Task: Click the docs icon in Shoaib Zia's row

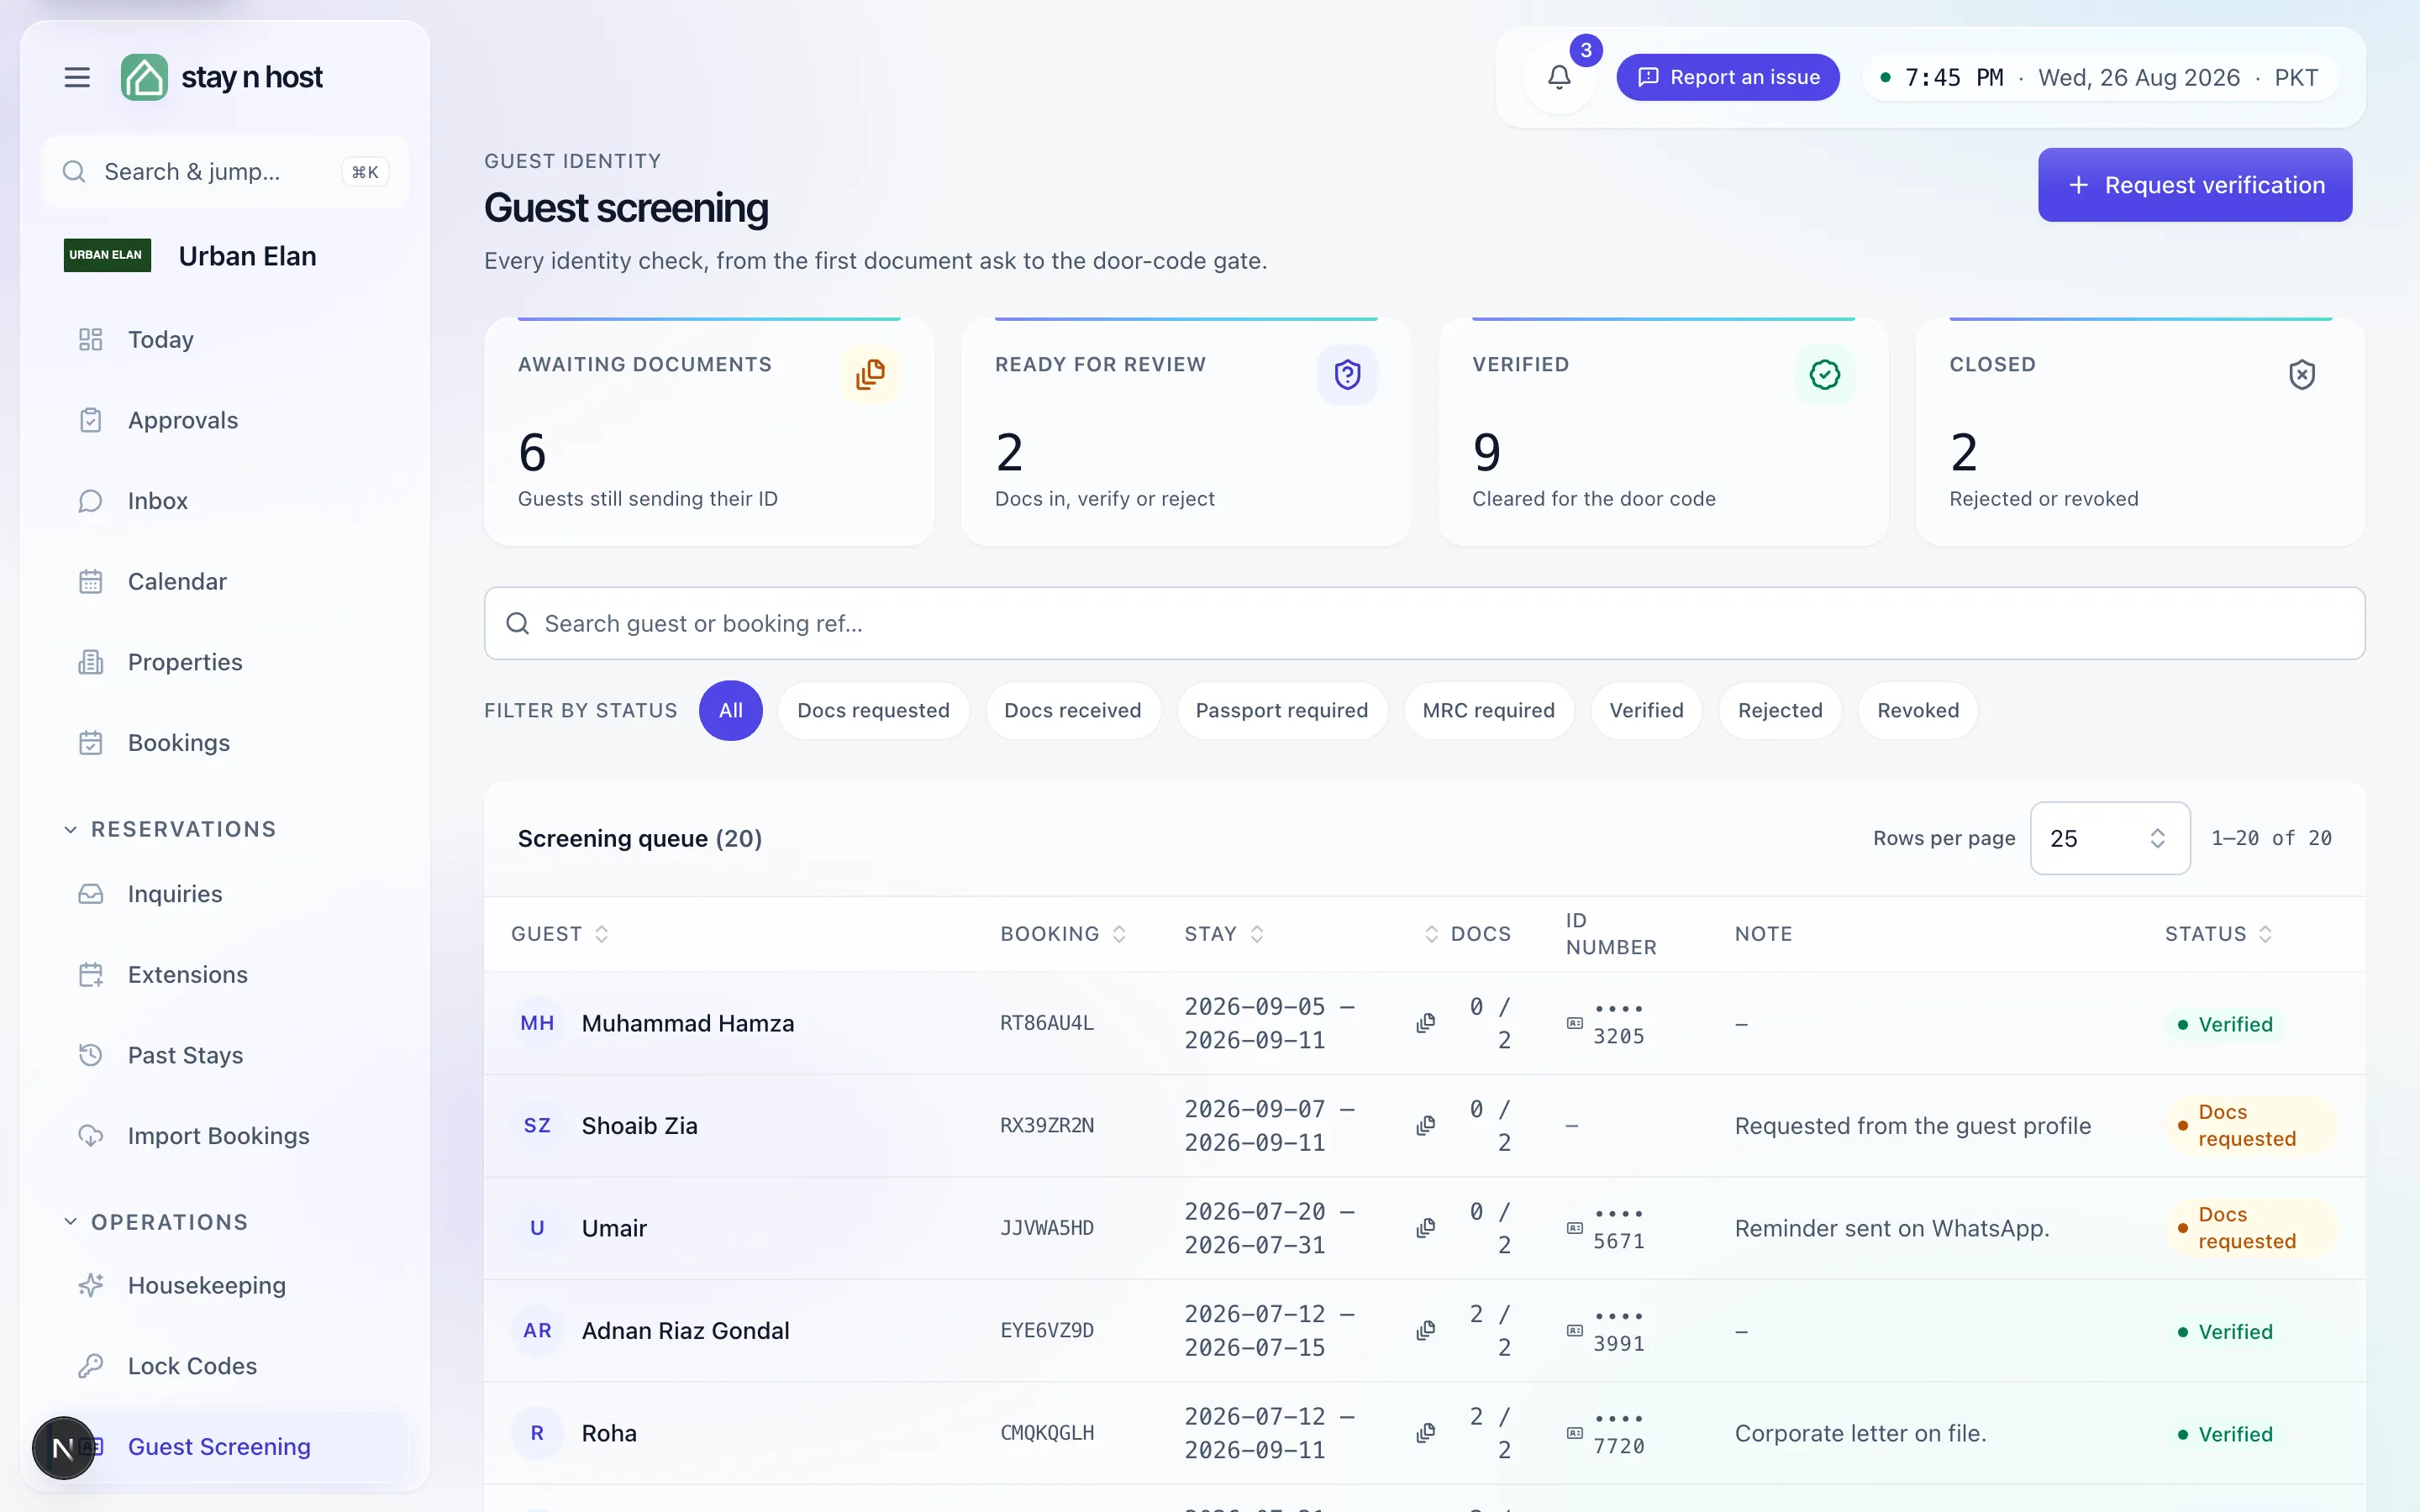Action: pyautogui.click(x=1426, y=1126)
